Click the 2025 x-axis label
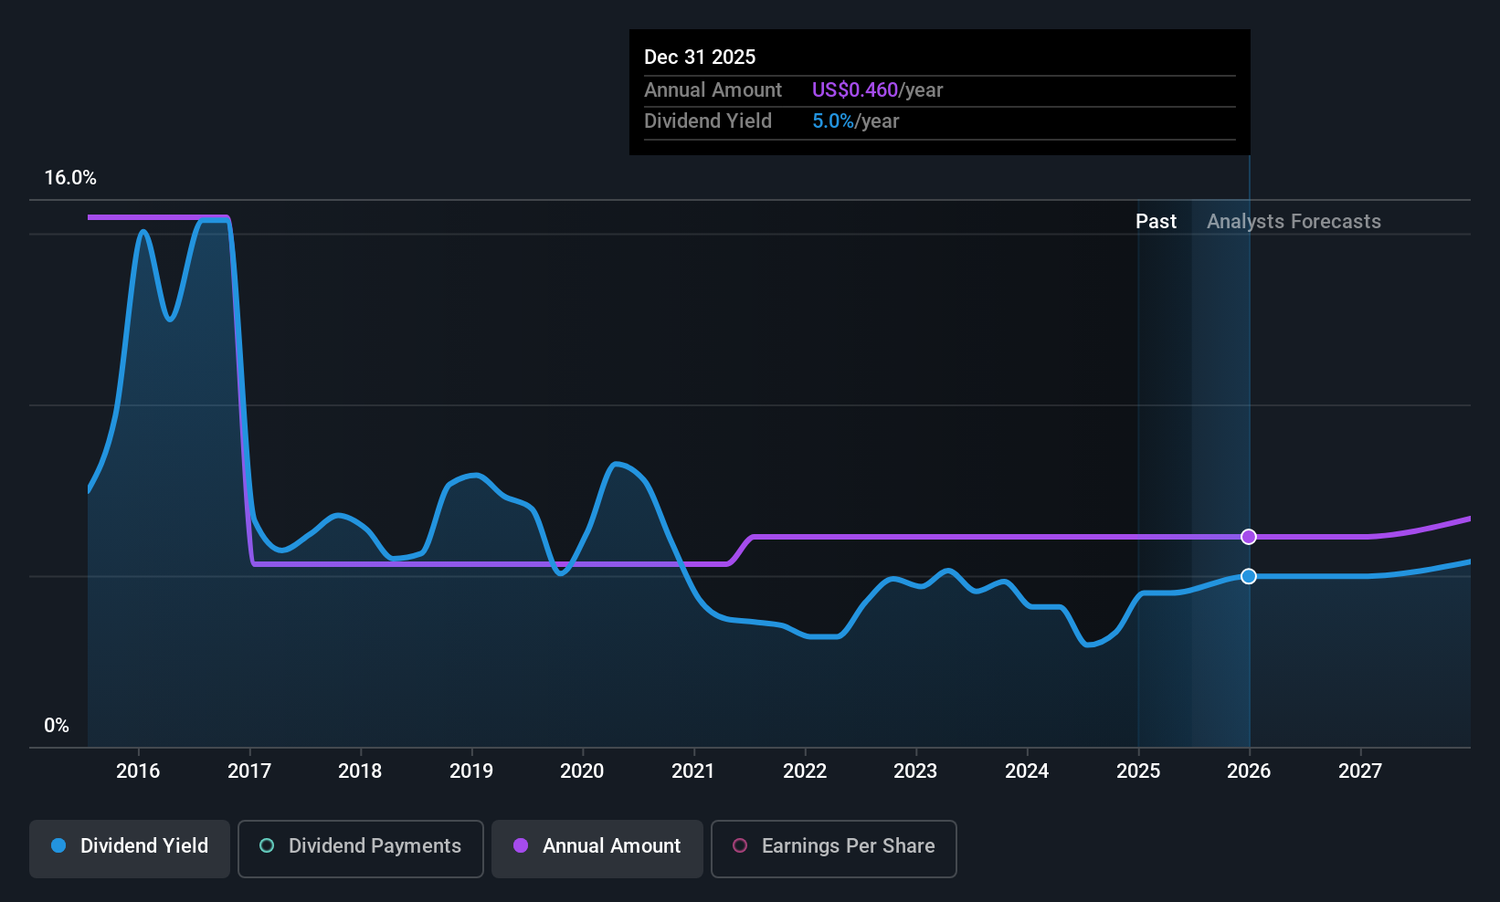1500x902 pixels. (1138, 771)
